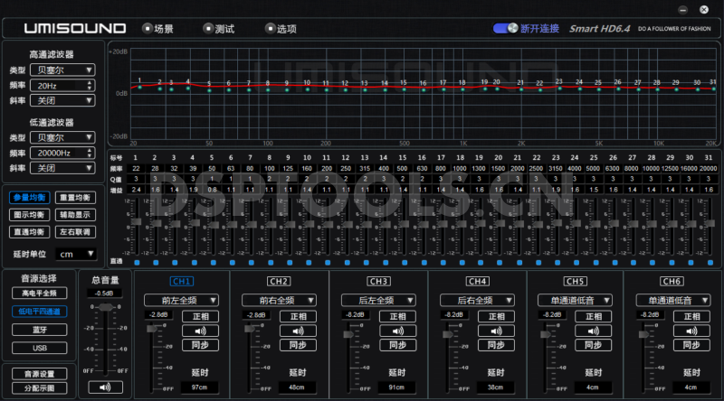Mute channel CH6 speaker icon
This screenshot has height=401, width=724.
pos(691,331)
